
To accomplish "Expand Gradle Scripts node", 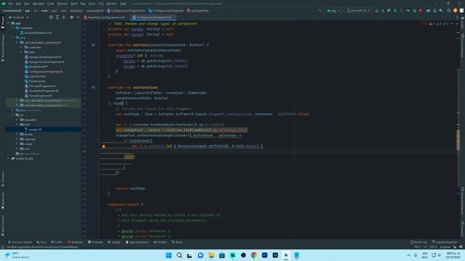I will (8, 159).
